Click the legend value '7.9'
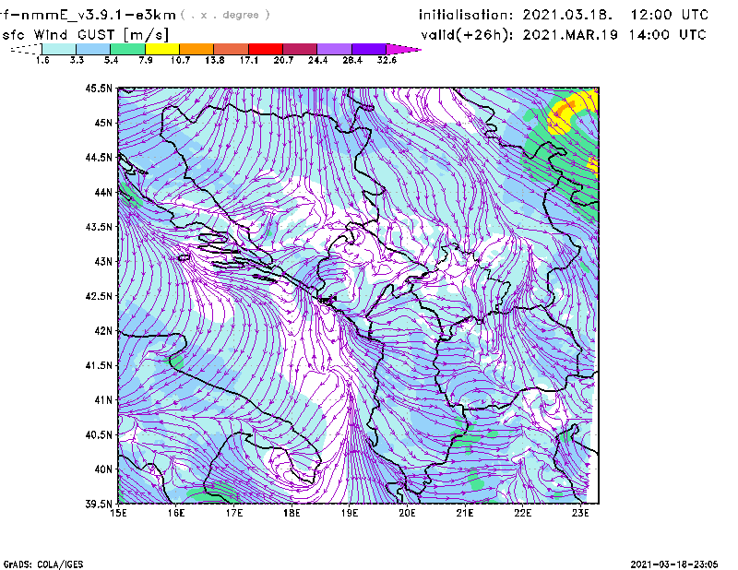 click(146, 60)
